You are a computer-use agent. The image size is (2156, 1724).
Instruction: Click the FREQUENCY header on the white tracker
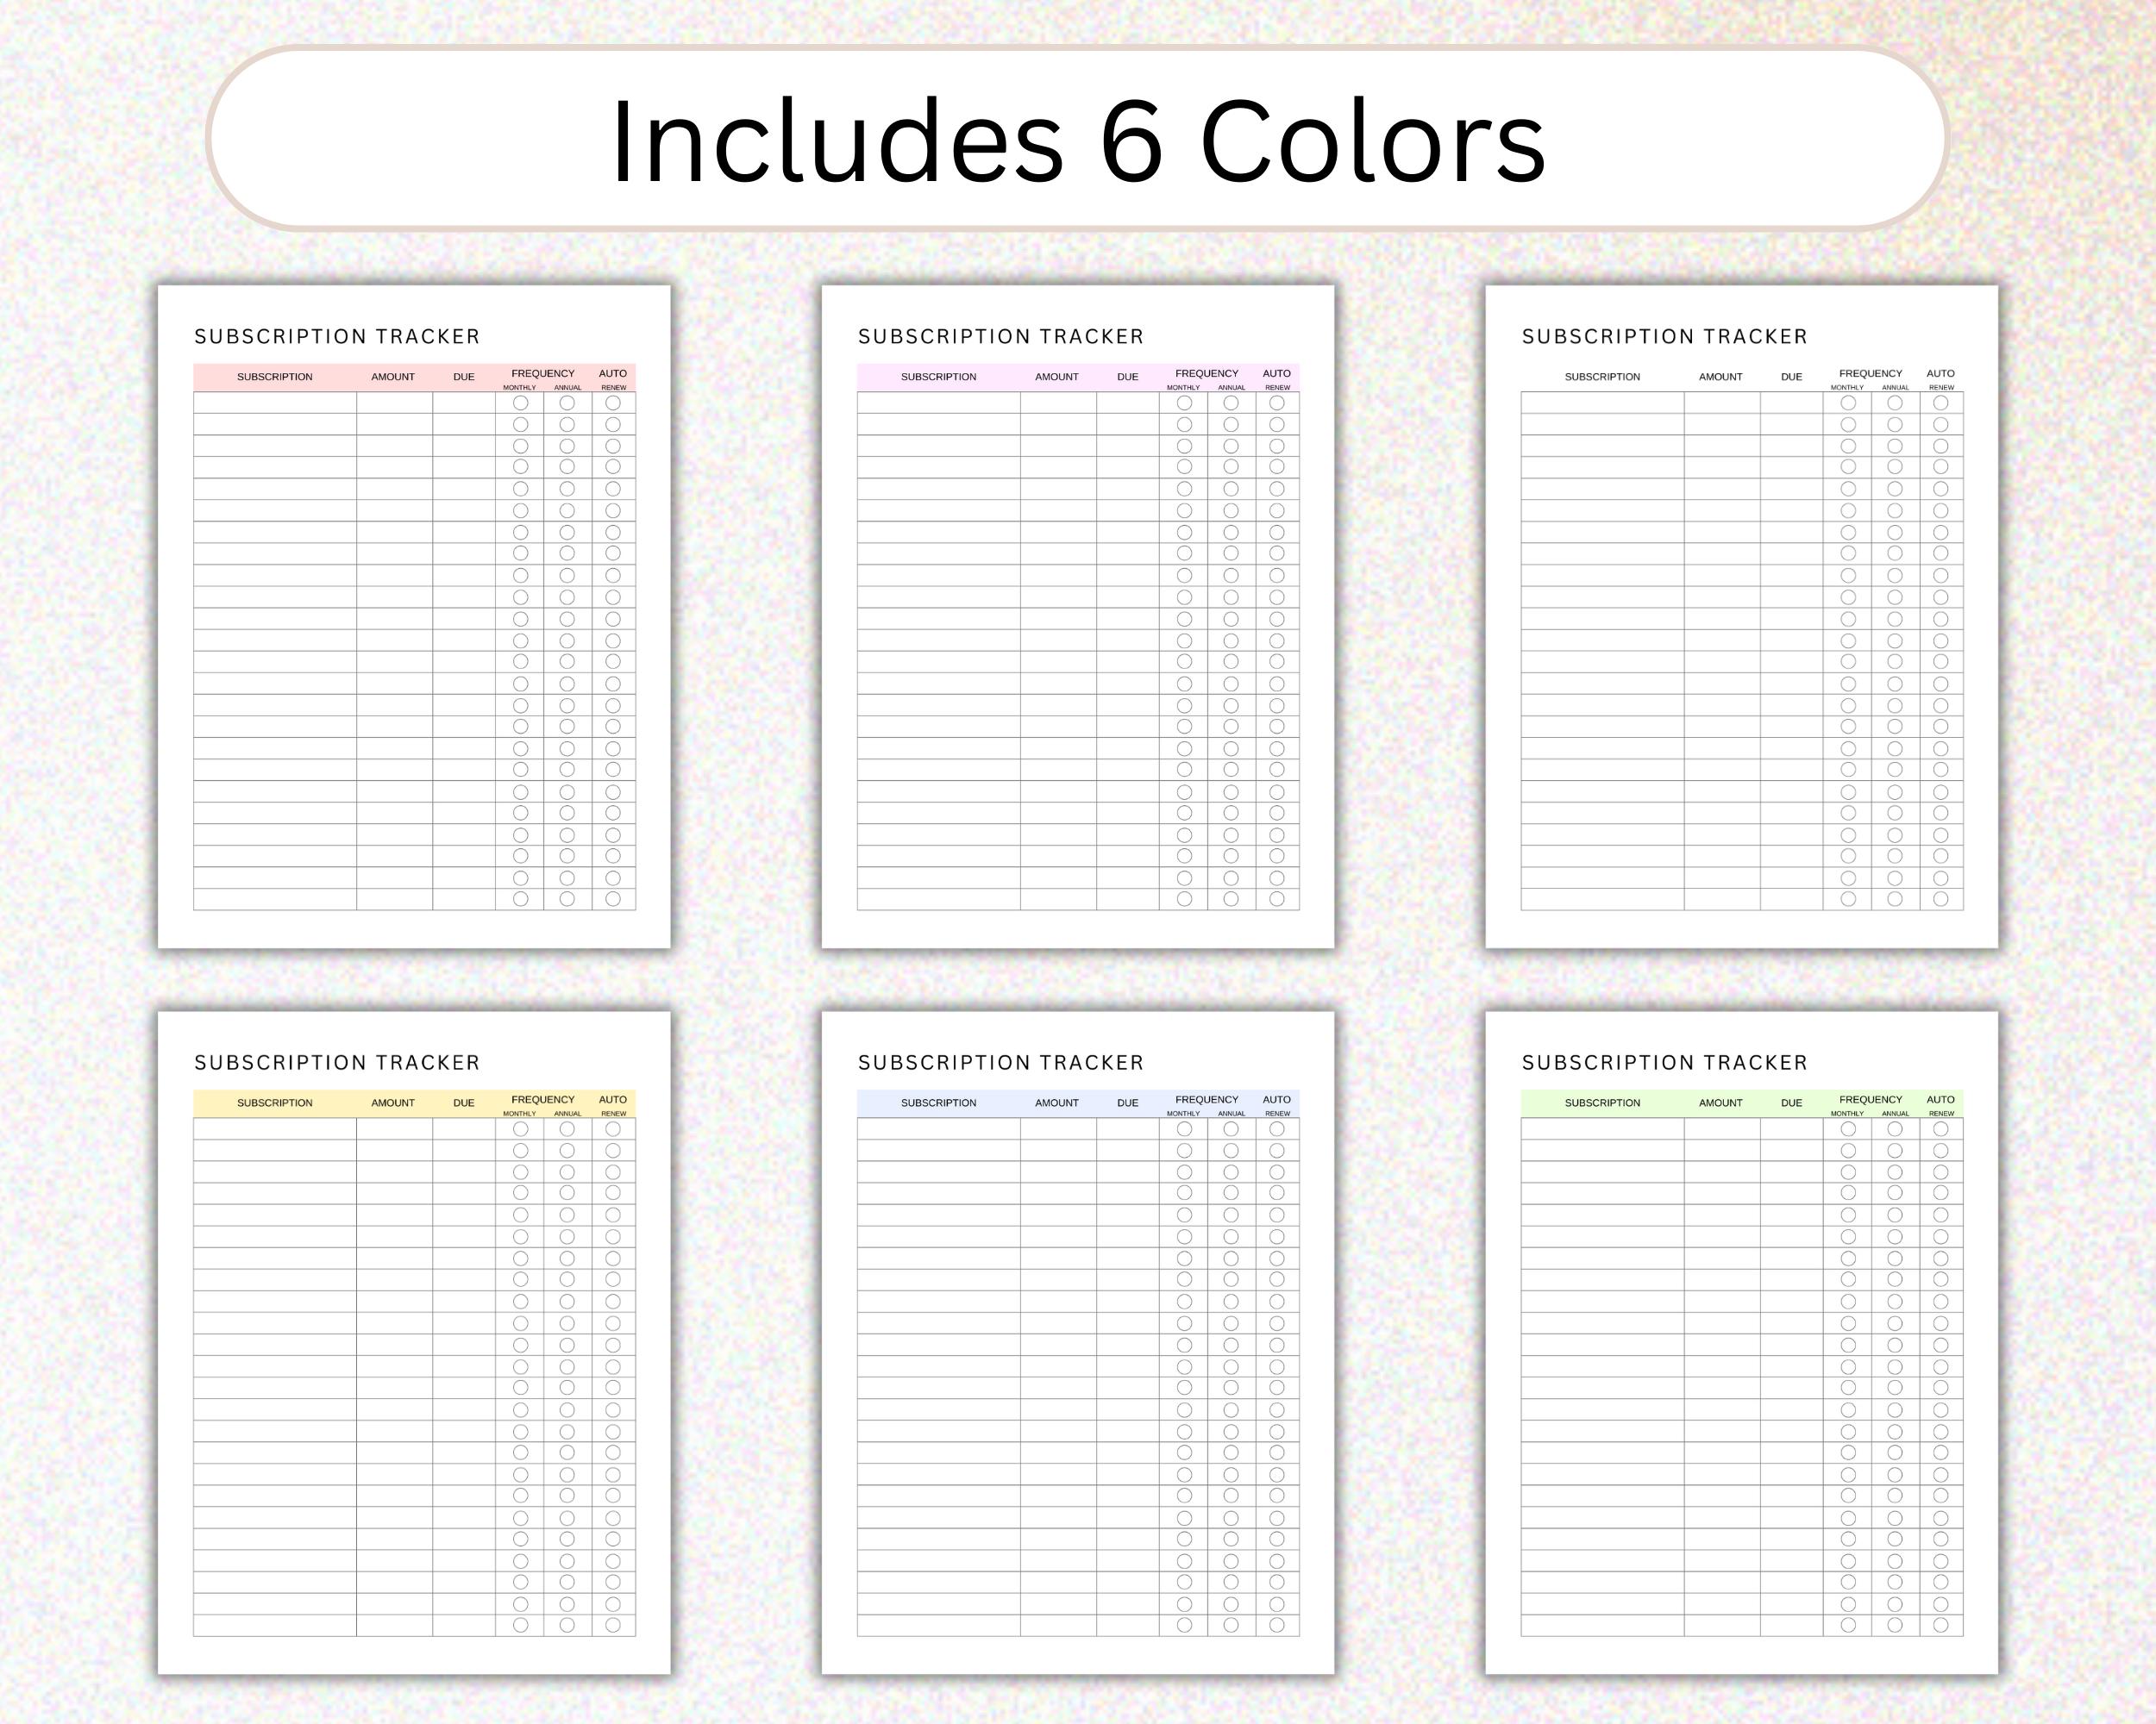coord(1870,371)
